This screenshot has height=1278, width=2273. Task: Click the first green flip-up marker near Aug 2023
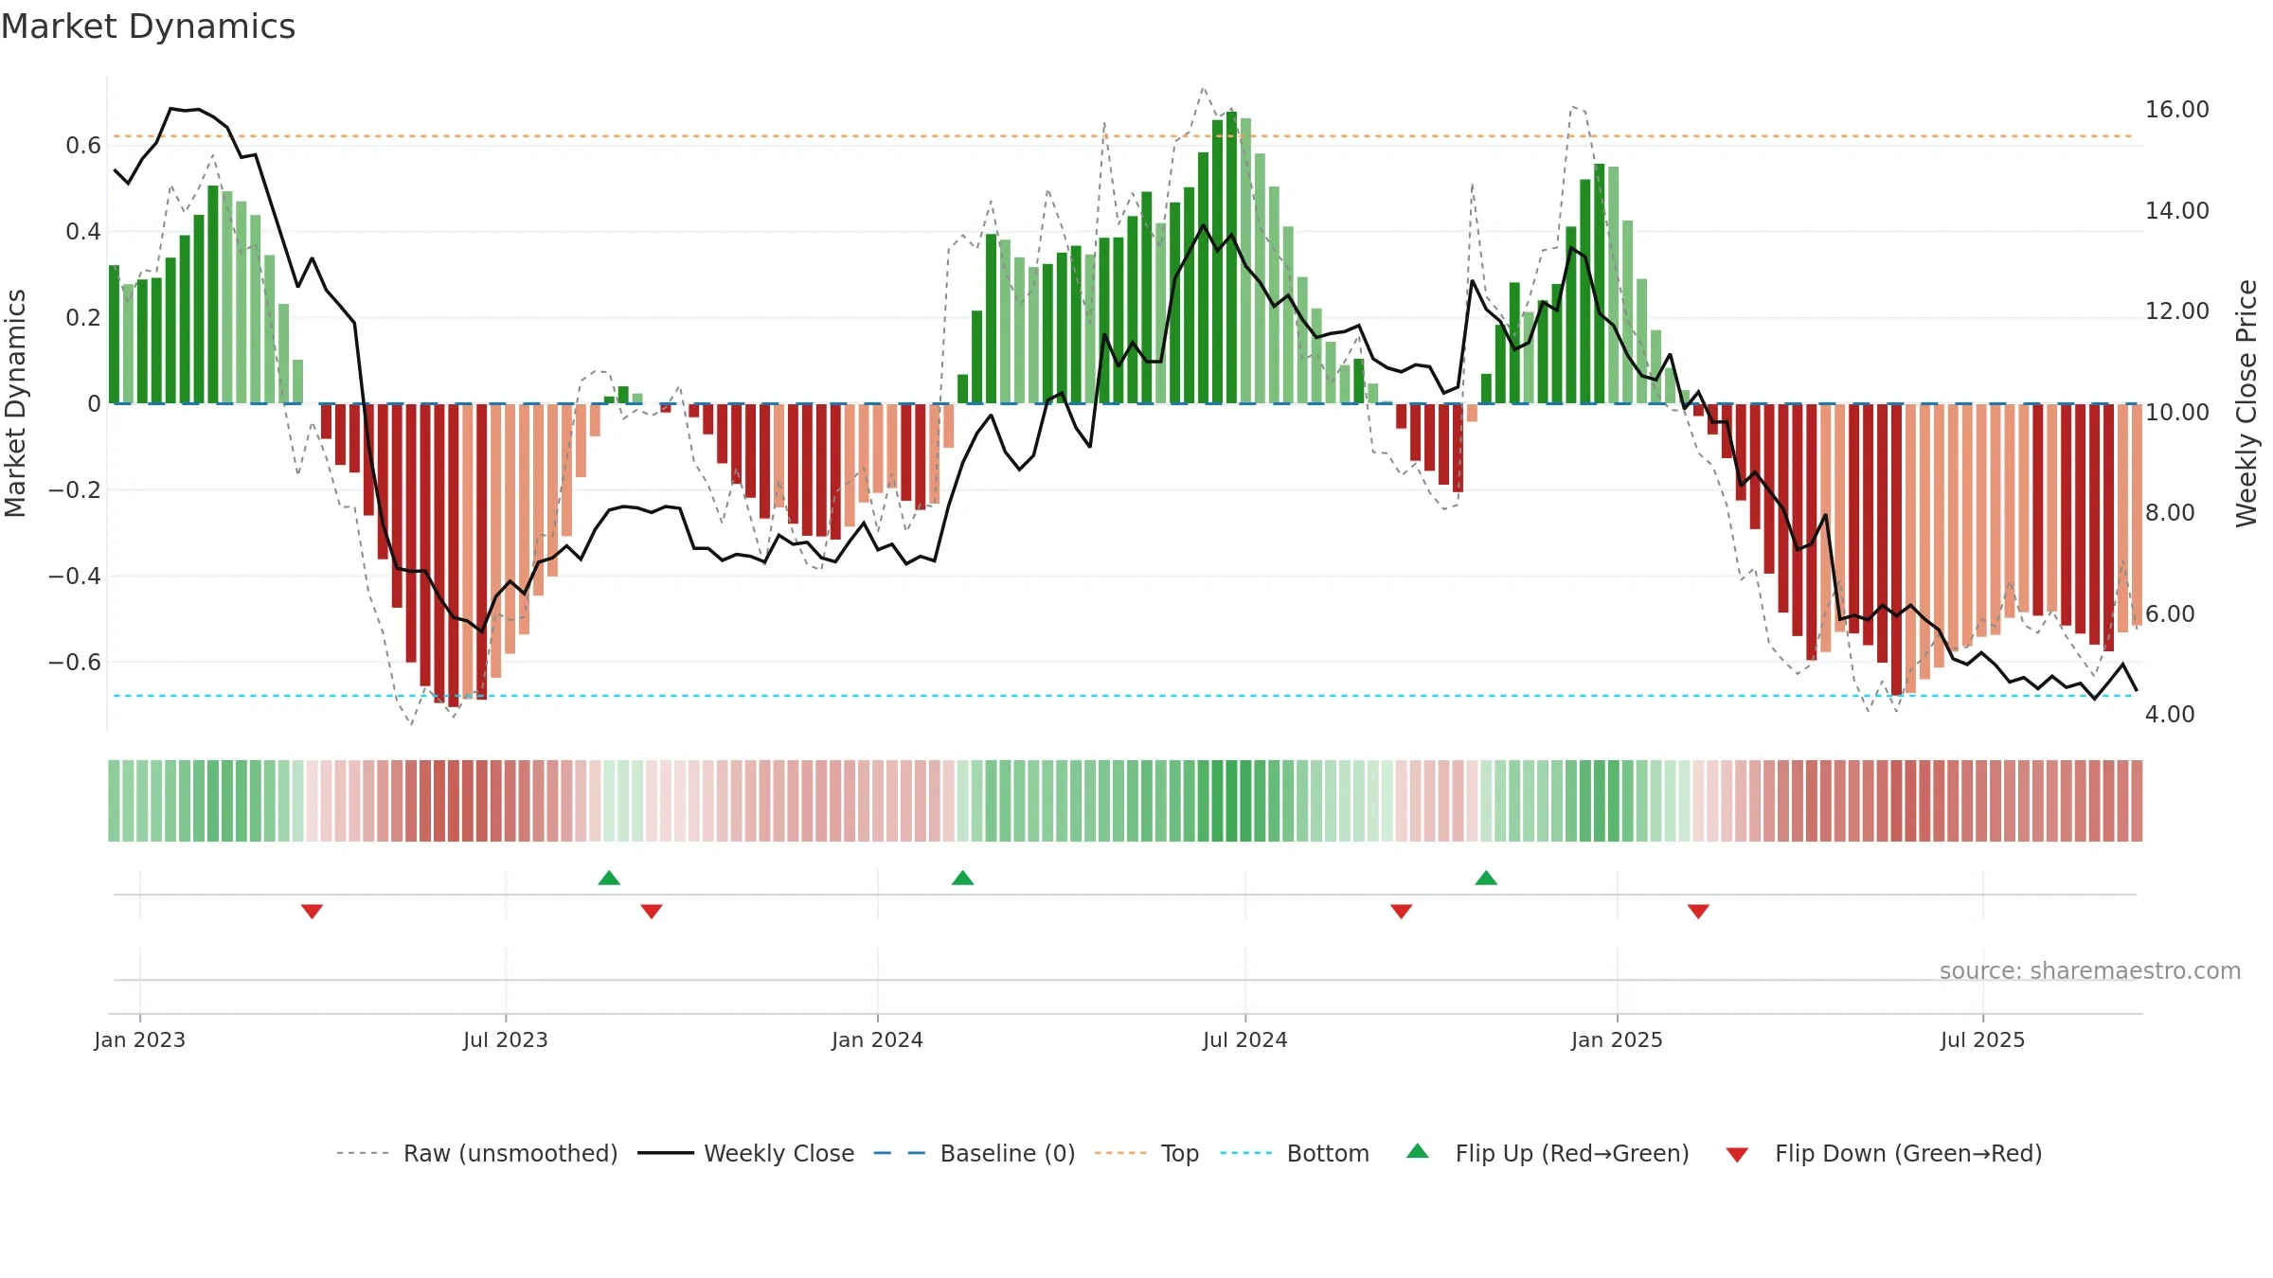tap(609, 878)
